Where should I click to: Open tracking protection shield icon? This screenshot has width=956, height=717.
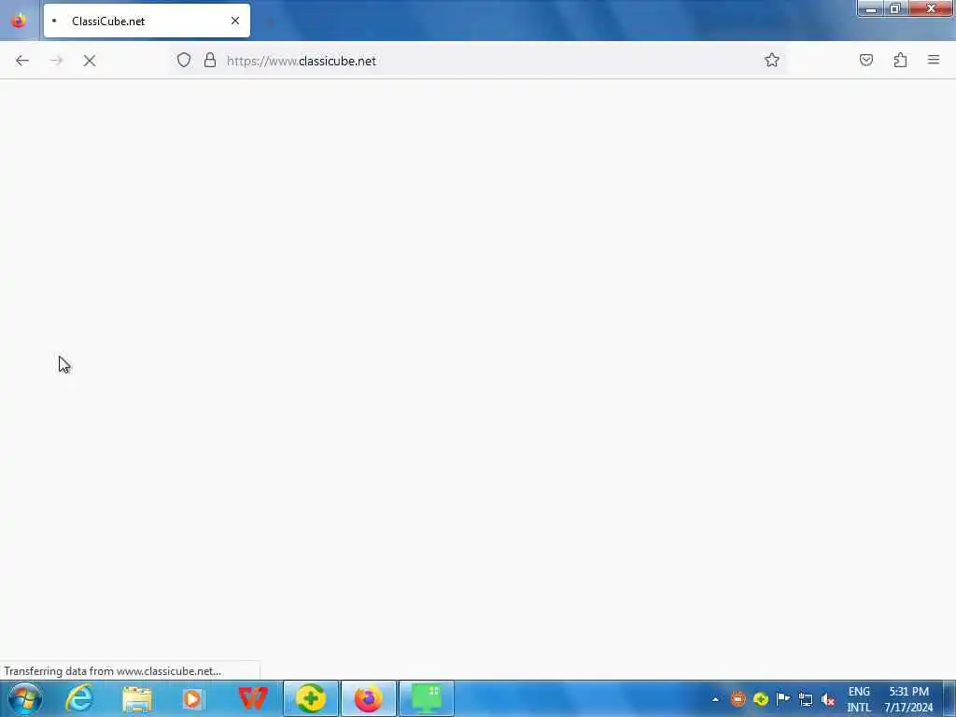click(184, 60)
